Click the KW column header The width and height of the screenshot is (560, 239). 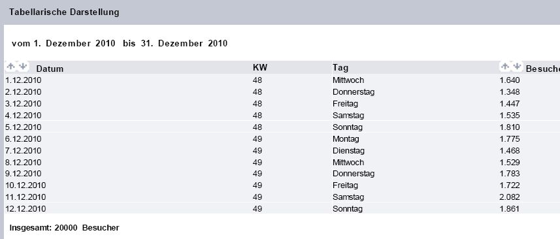(260, 68)
